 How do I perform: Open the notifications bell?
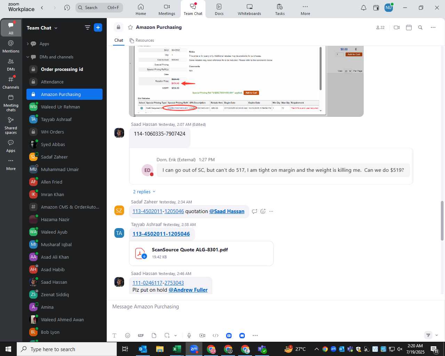[364, 8]
